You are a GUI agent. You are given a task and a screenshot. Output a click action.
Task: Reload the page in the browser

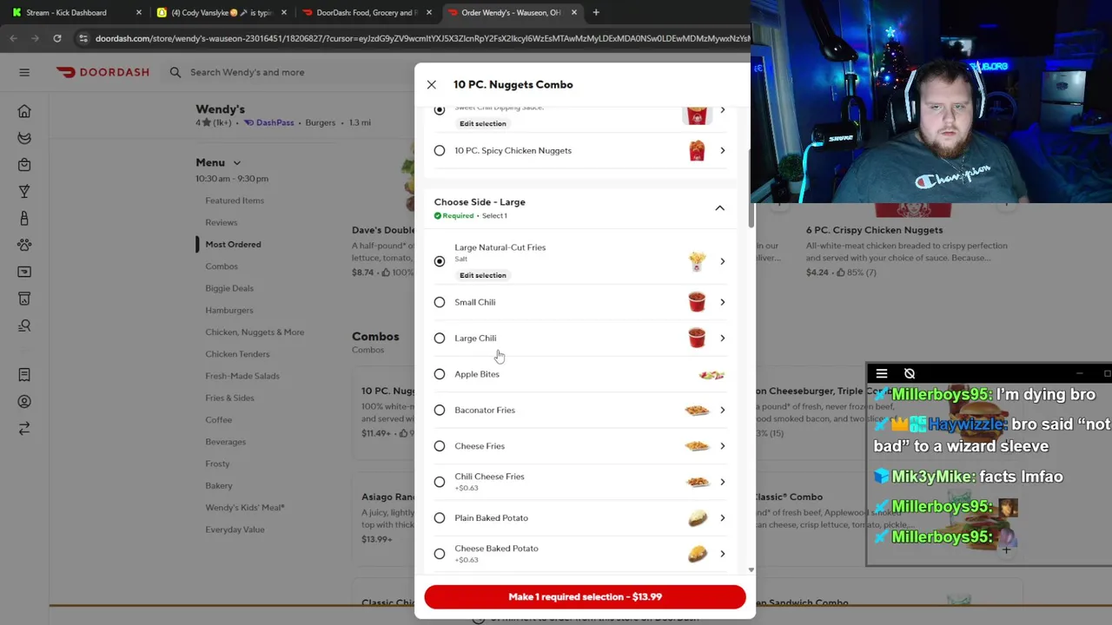57,38
